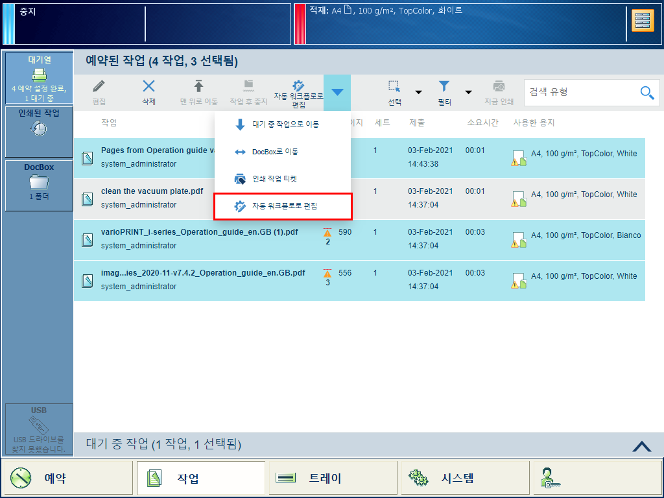Open the Queue (대기열) sidebar panel
Image resolution: width=664 pixels, height=498 pixels.
[39, 78]
